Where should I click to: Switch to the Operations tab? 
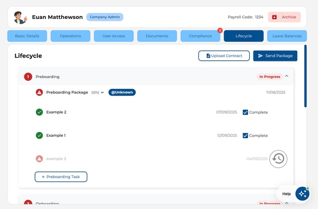70,36
